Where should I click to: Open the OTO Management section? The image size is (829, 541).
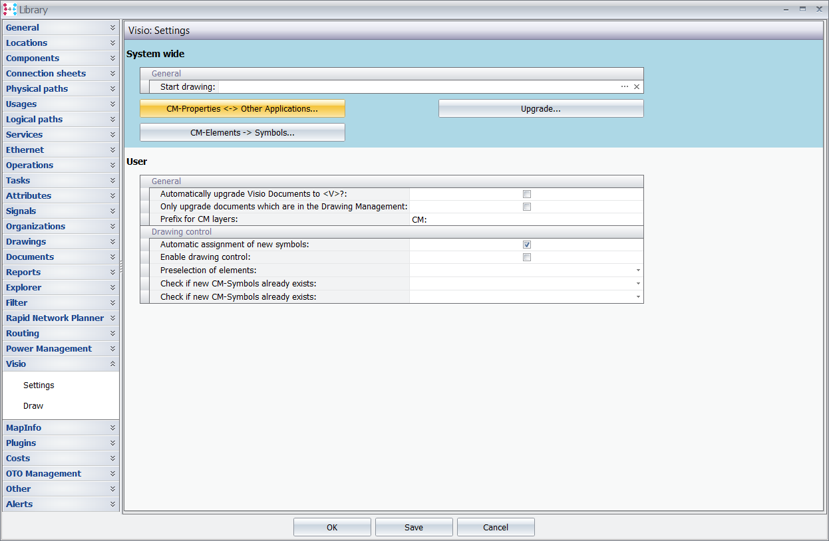61,474
